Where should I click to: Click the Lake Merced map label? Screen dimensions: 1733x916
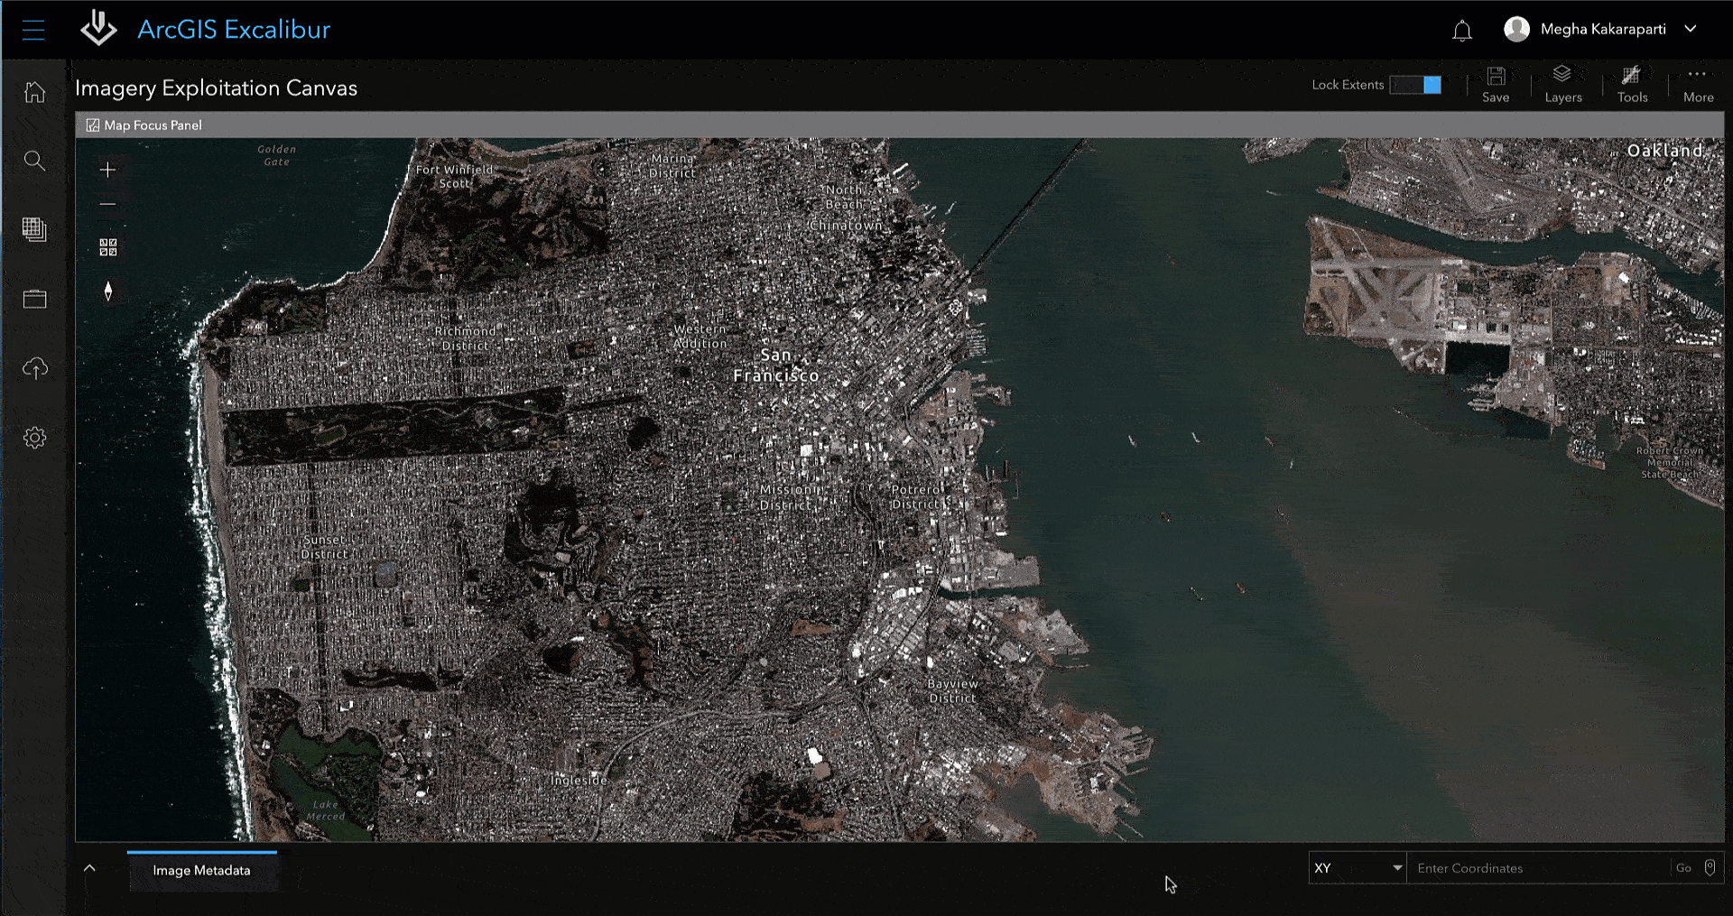pyautogui.click(x=326, y=810)
